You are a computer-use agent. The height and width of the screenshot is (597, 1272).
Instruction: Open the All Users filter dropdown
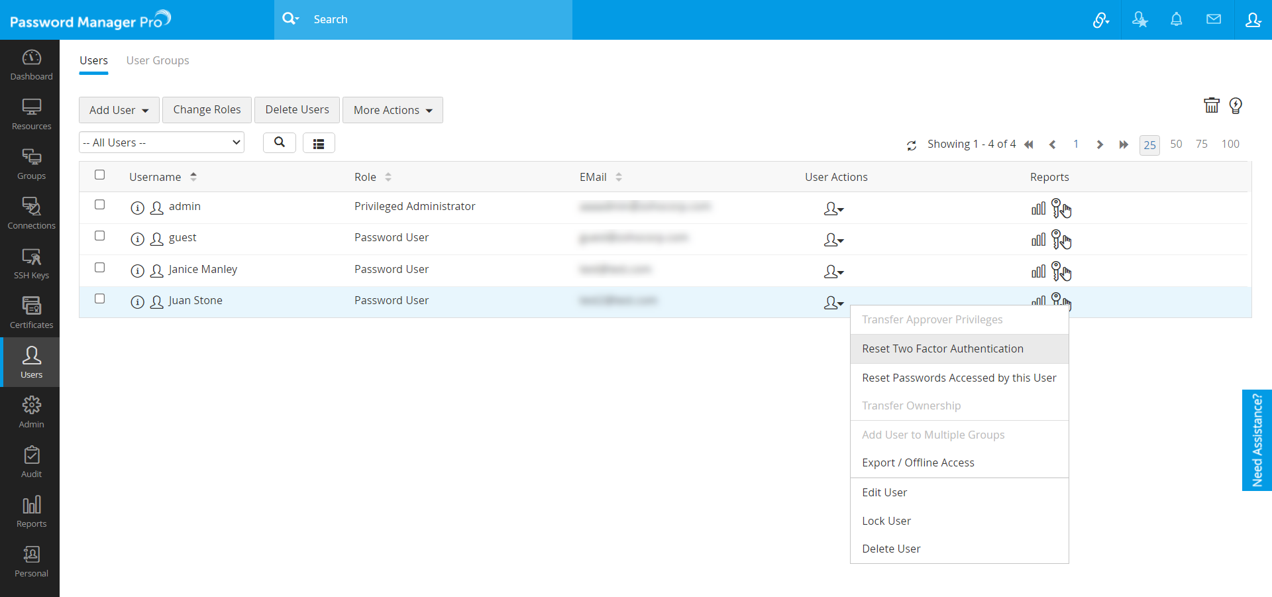point(162,142)
